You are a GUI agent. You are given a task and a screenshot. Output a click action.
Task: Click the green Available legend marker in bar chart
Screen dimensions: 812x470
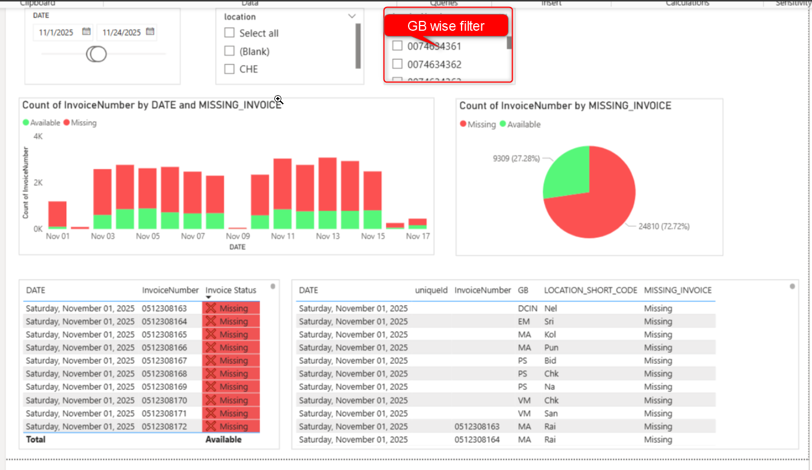click(x=26, y=123)
